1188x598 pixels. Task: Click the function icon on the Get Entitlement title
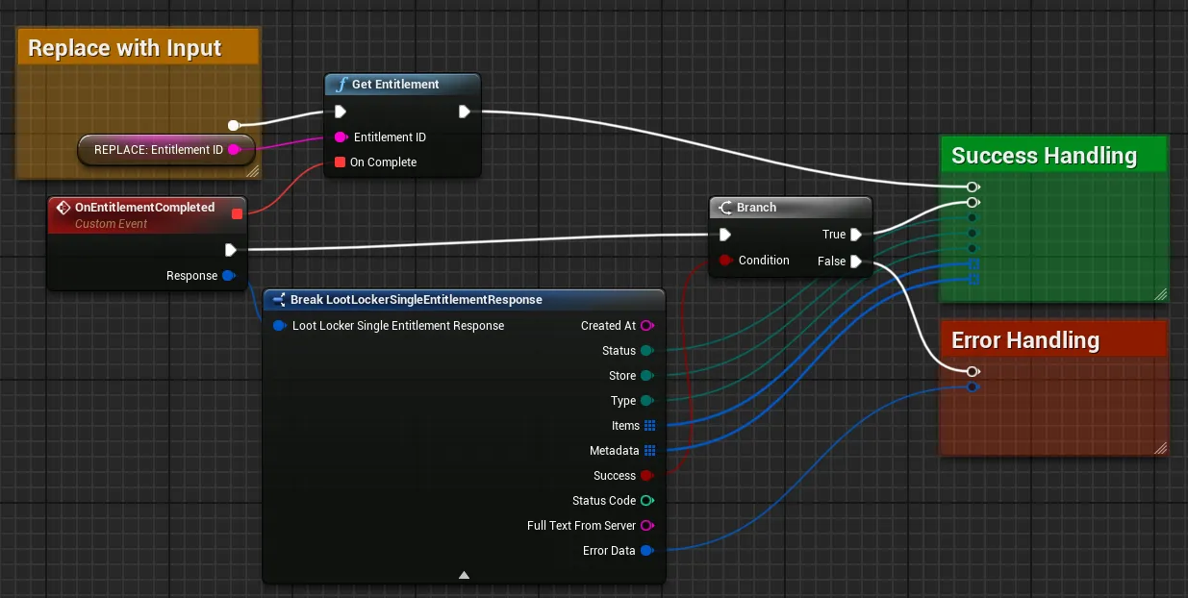(341, 85)
